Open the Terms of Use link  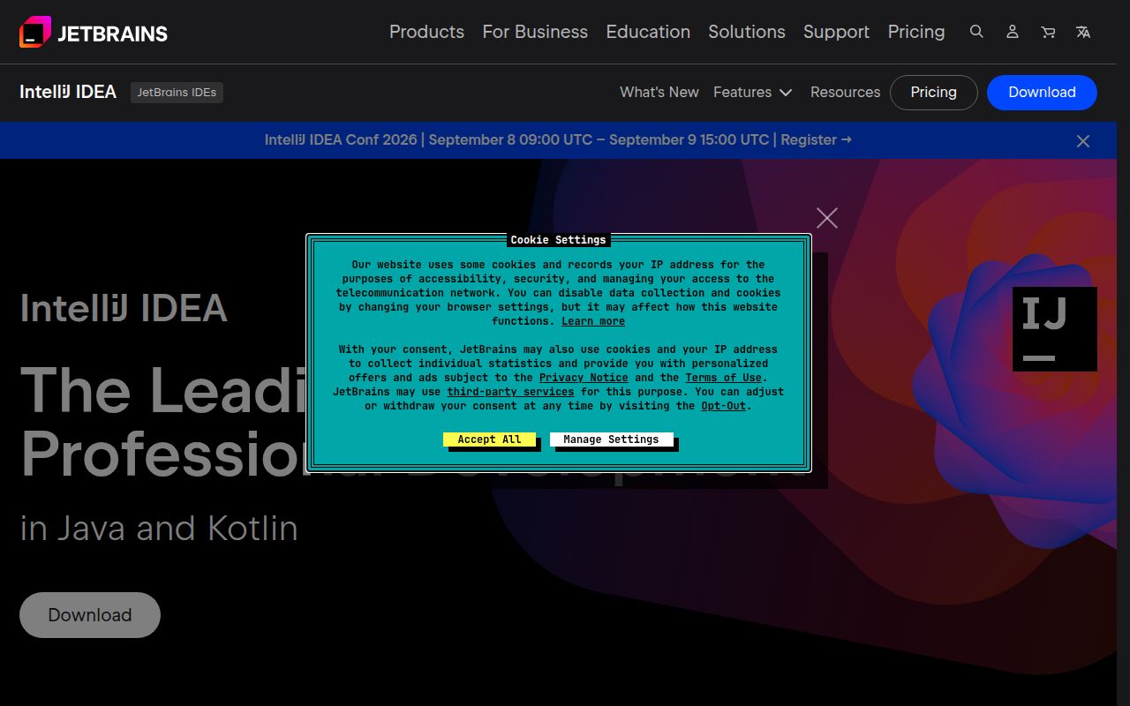tap(723, 378)
